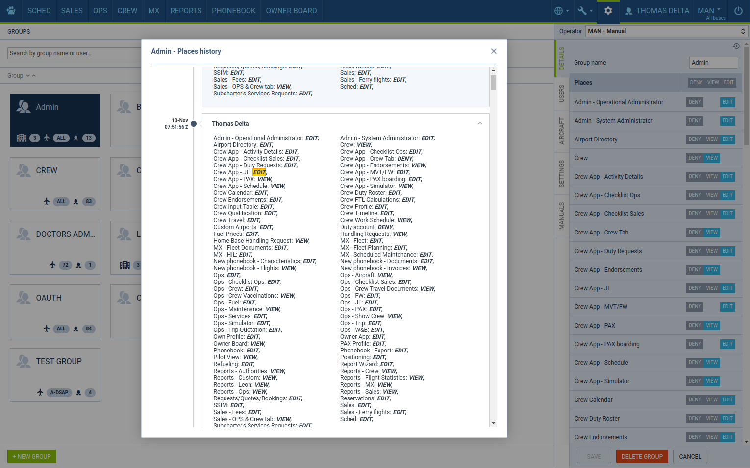Open the globe language menu
The image size is (750, 468).
click(561, 11)
